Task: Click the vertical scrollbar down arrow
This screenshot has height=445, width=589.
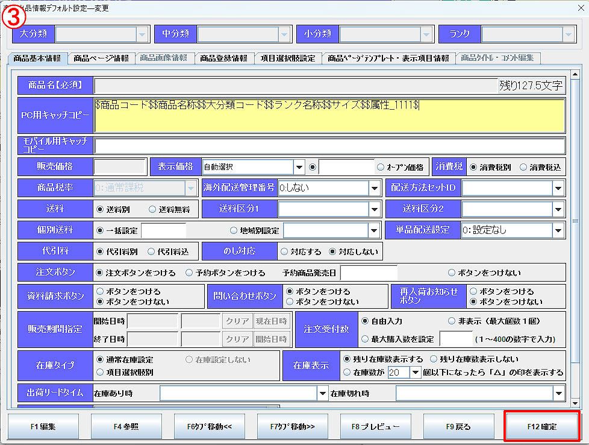Action: click(575, 402)
